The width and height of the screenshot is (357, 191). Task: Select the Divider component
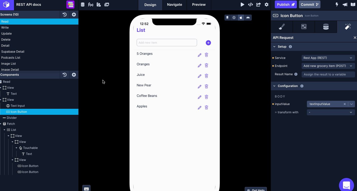pos(39,118)
